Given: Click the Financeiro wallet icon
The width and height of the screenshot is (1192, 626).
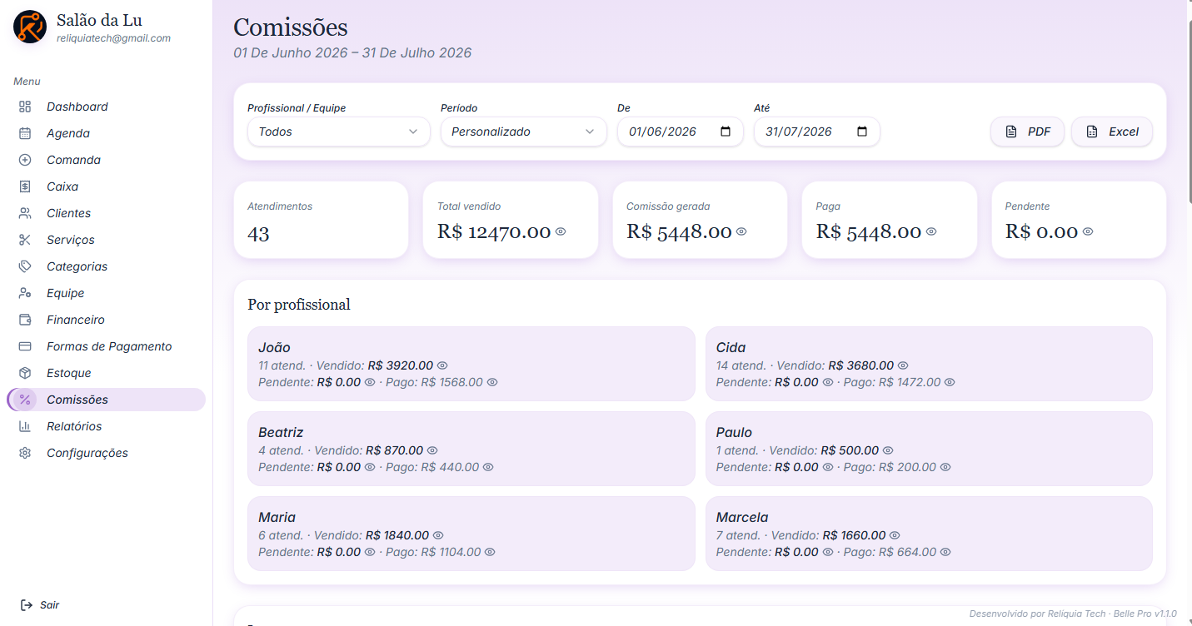Looking at the screenshot, I should (x=25, y=320).
